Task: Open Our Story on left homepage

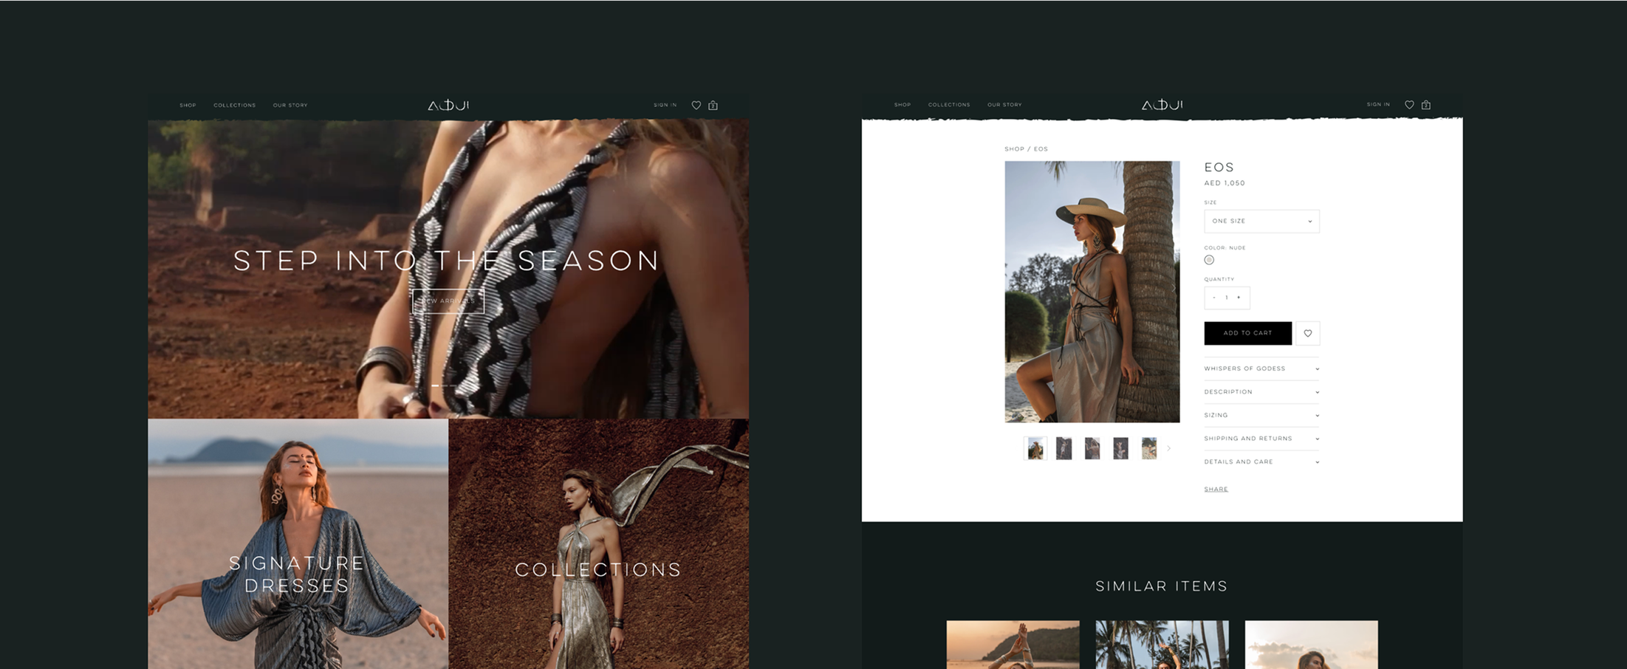Action: [x=290, y=105]
